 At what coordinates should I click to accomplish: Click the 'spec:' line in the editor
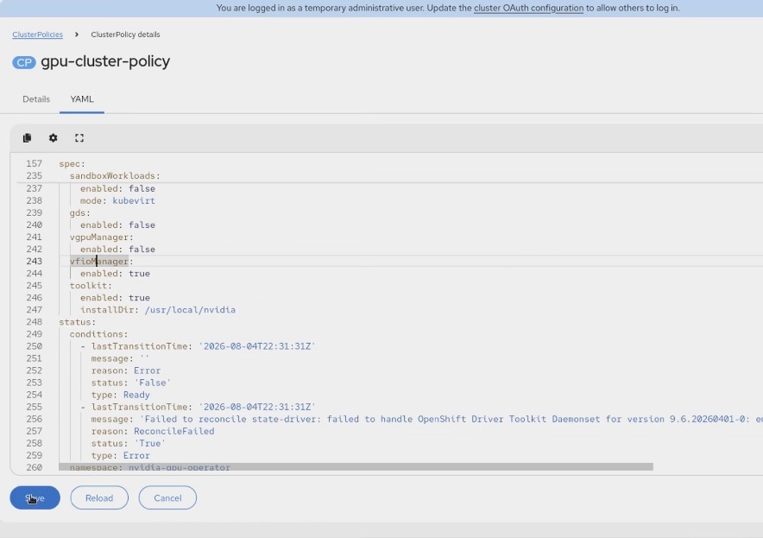click(x=72, y=163)
